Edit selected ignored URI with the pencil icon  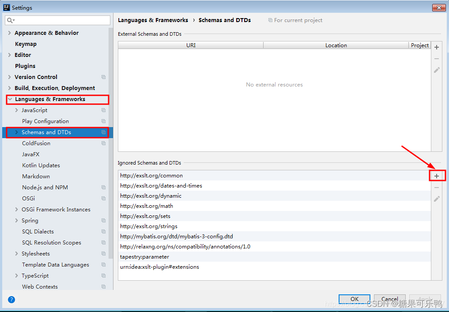(x=437, y=198)
